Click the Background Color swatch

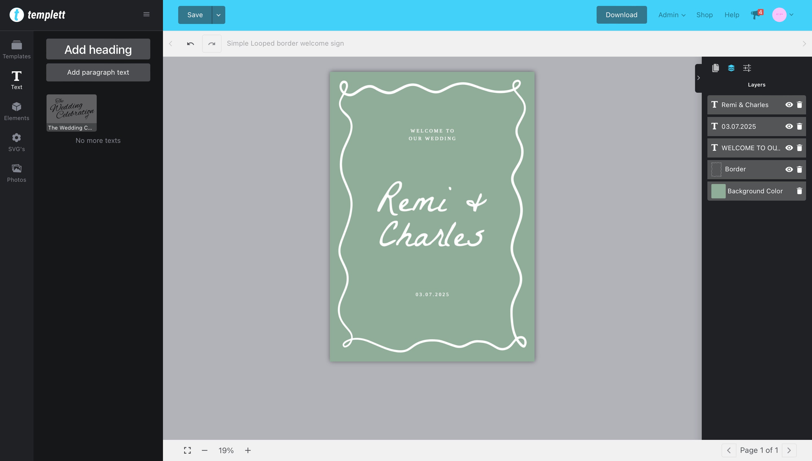[x=718, y=191]
